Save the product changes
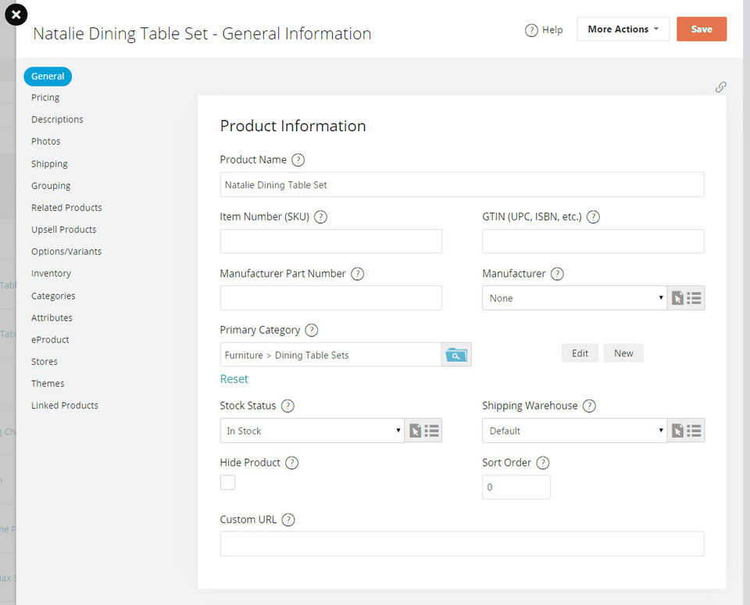The width and height of the screenshot is (750, 605). coord(702,29)
